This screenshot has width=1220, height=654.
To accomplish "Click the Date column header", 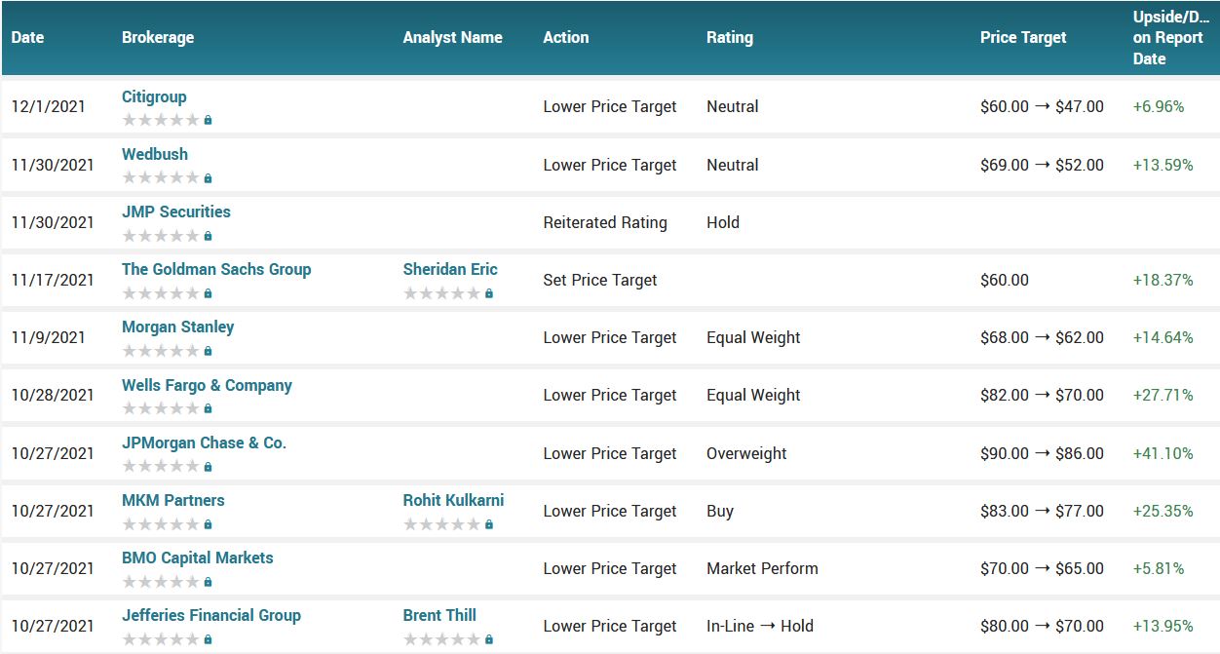I will (x=27, y=37).
